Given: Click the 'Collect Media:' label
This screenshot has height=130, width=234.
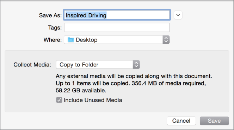Looking at the screenshot, I should click(x=32, y=65).
